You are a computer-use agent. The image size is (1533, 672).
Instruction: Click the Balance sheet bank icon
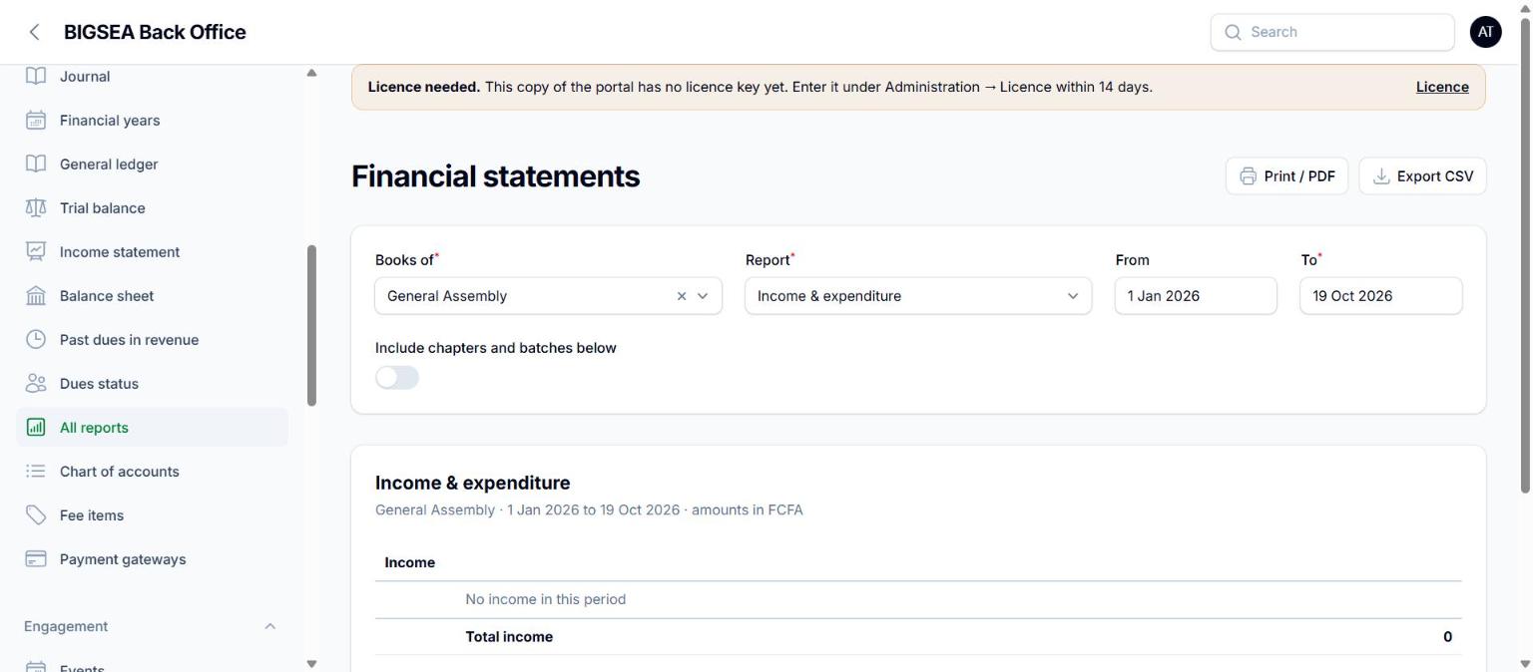coord(36,296)
